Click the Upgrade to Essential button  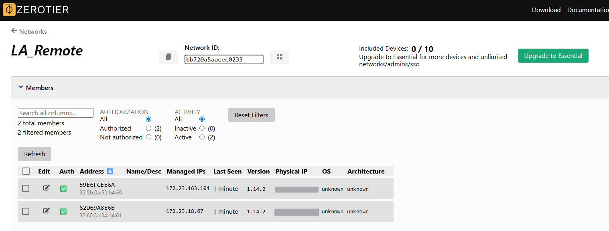click(x=553, y=56)
